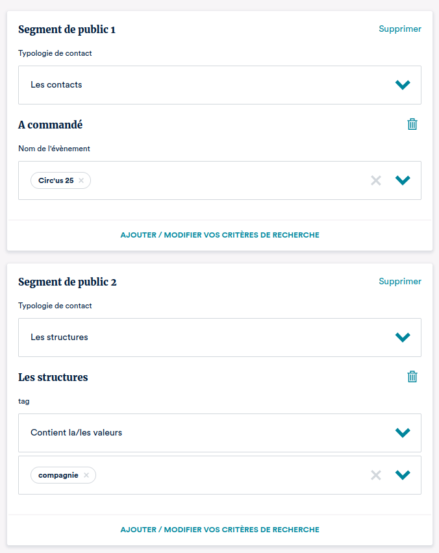Click the 'Segment de public 2' heading
This screenshot has height=553, width=439.
tap(68, 282)
